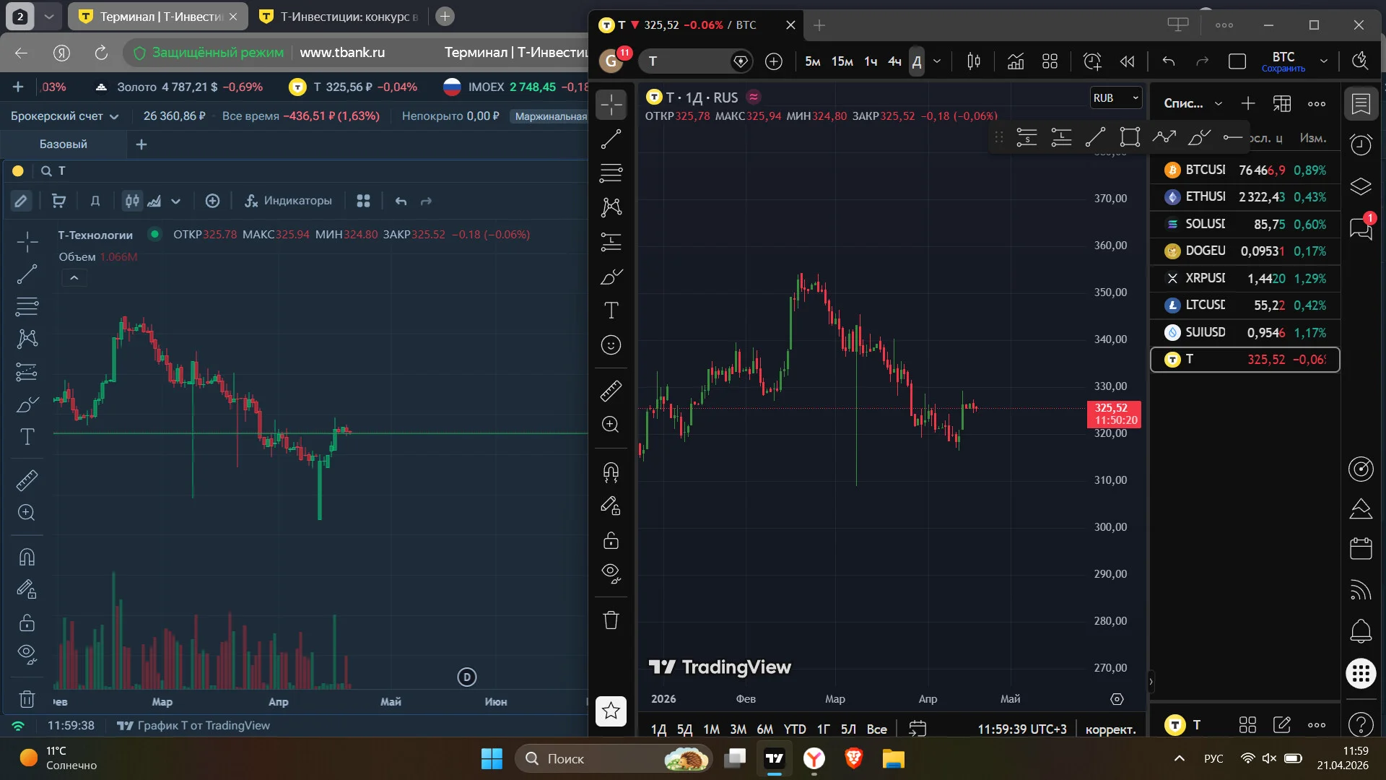Expand the BTC layout name dropdown
The height and width of the screenshot is (780, 1386).
click(x=1324, y=61)
